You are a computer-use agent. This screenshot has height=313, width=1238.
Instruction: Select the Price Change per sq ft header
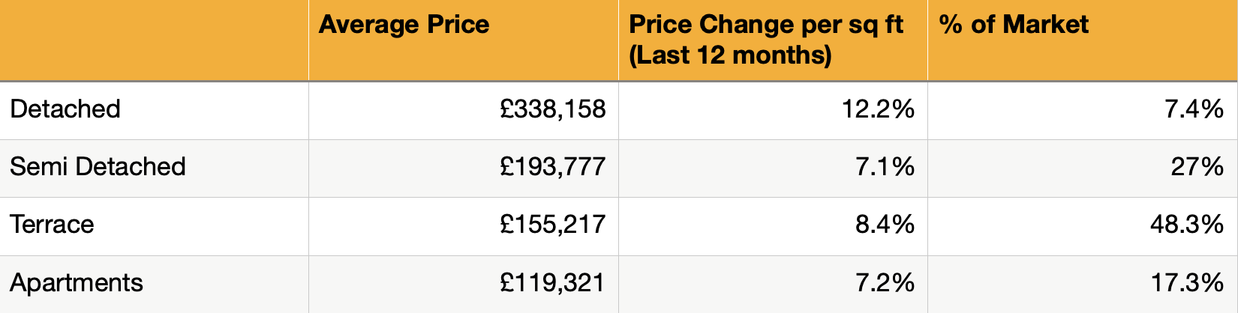click(765, 39)
